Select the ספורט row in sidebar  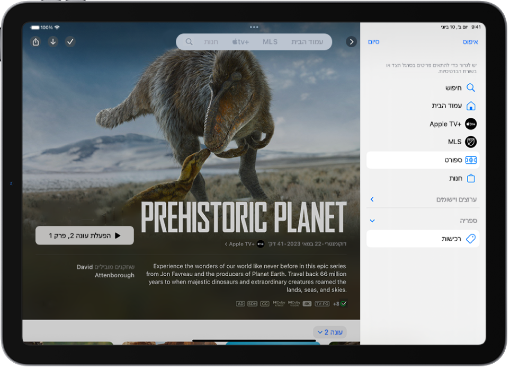coord(423,160)
